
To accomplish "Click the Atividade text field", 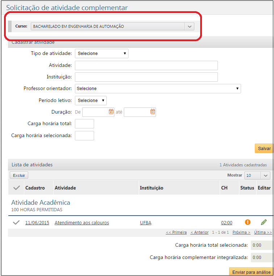I will pos(146,65).
